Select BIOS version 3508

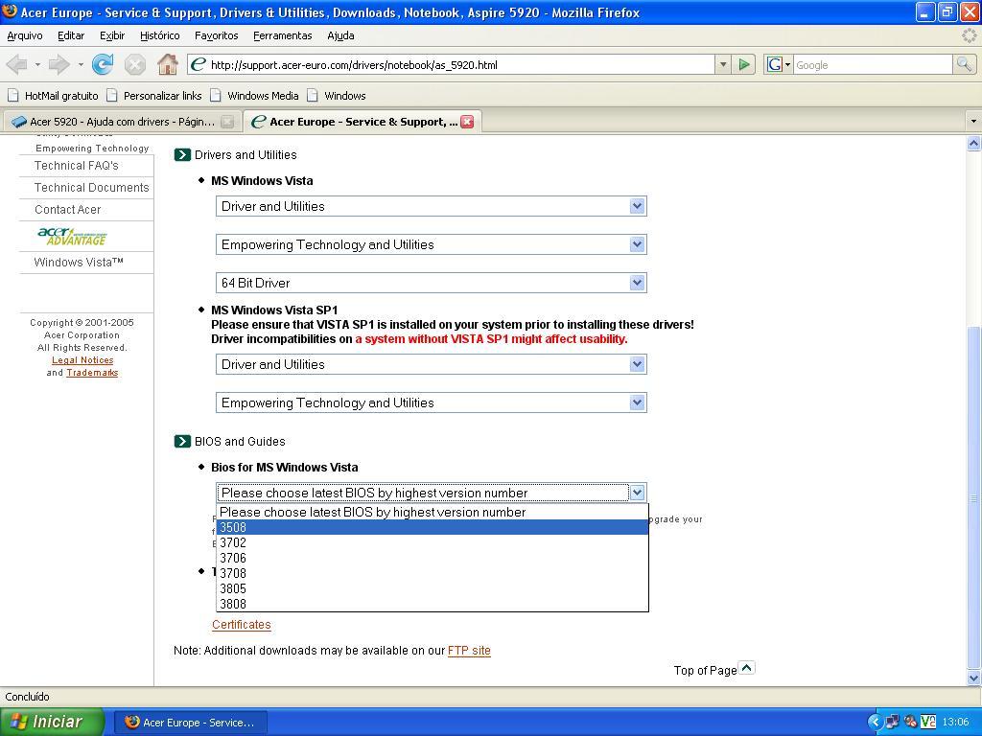(x=433, y=527)
